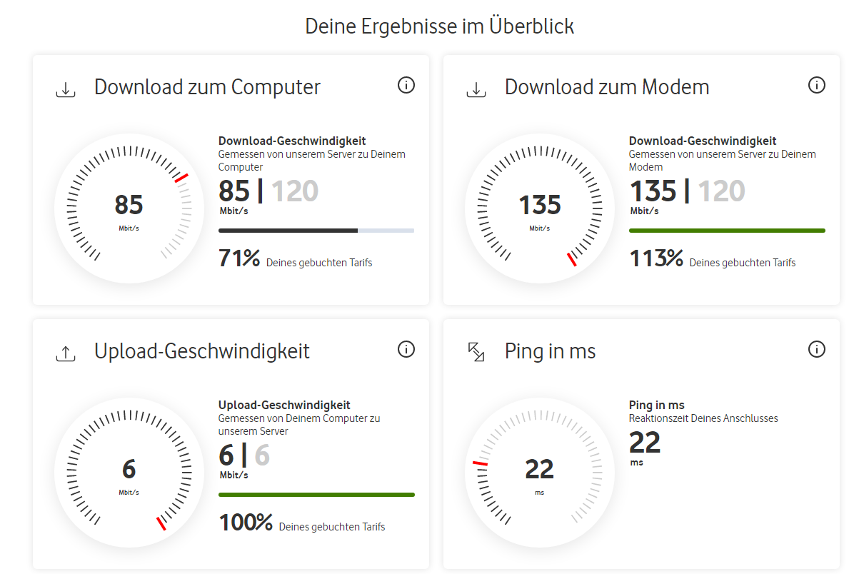The image size is (854, 574).
Task: Click info icon on Ping in ms card
Action: point(816,349)
